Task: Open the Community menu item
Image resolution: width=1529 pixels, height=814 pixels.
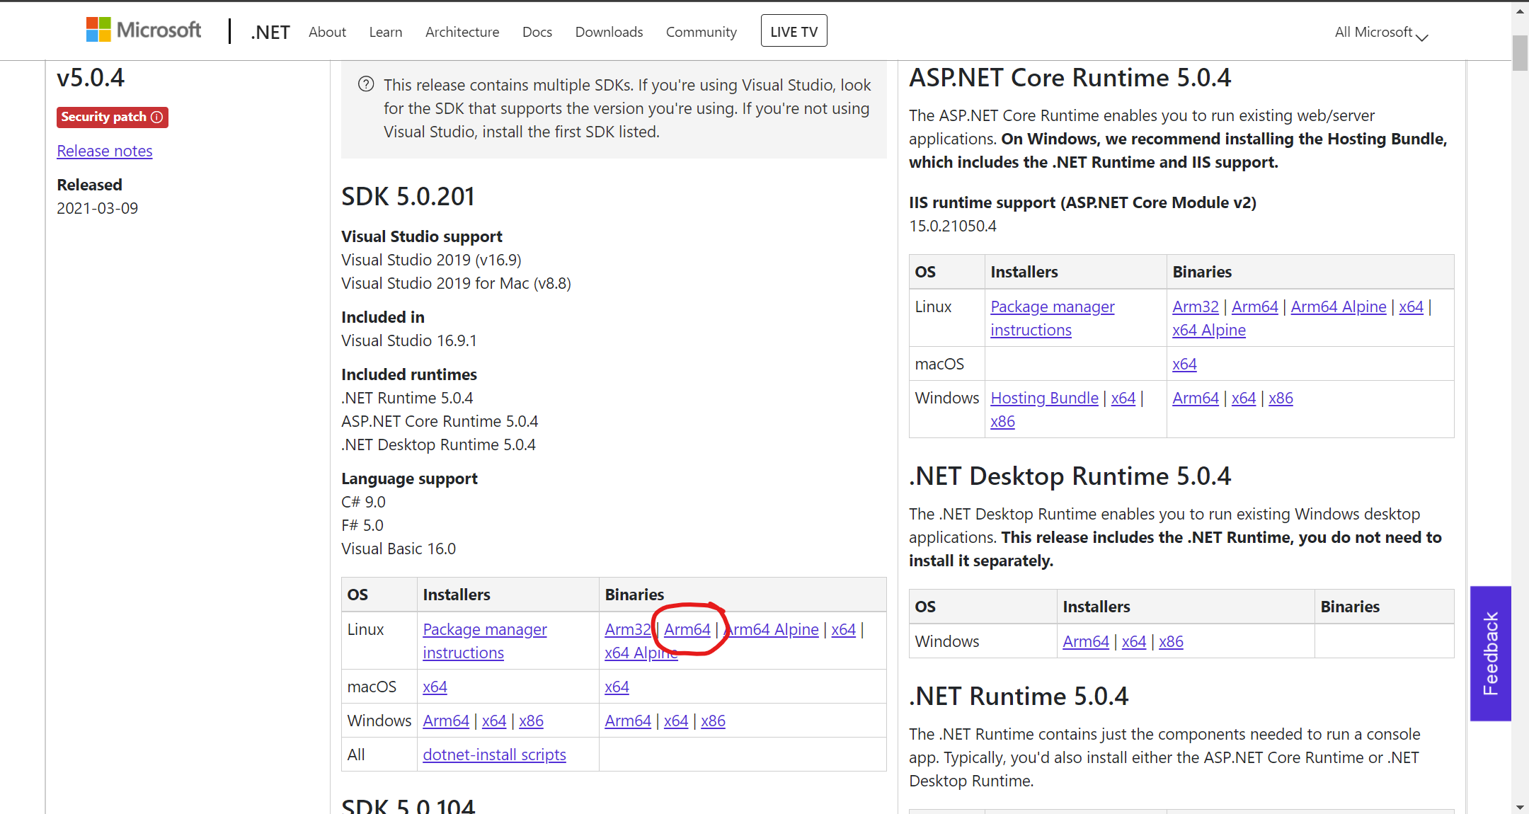Action: 701,32
